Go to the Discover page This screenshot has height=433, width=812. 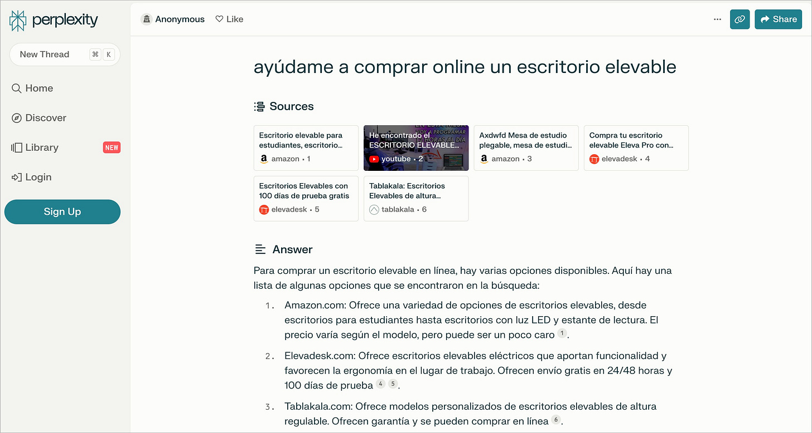38,118
